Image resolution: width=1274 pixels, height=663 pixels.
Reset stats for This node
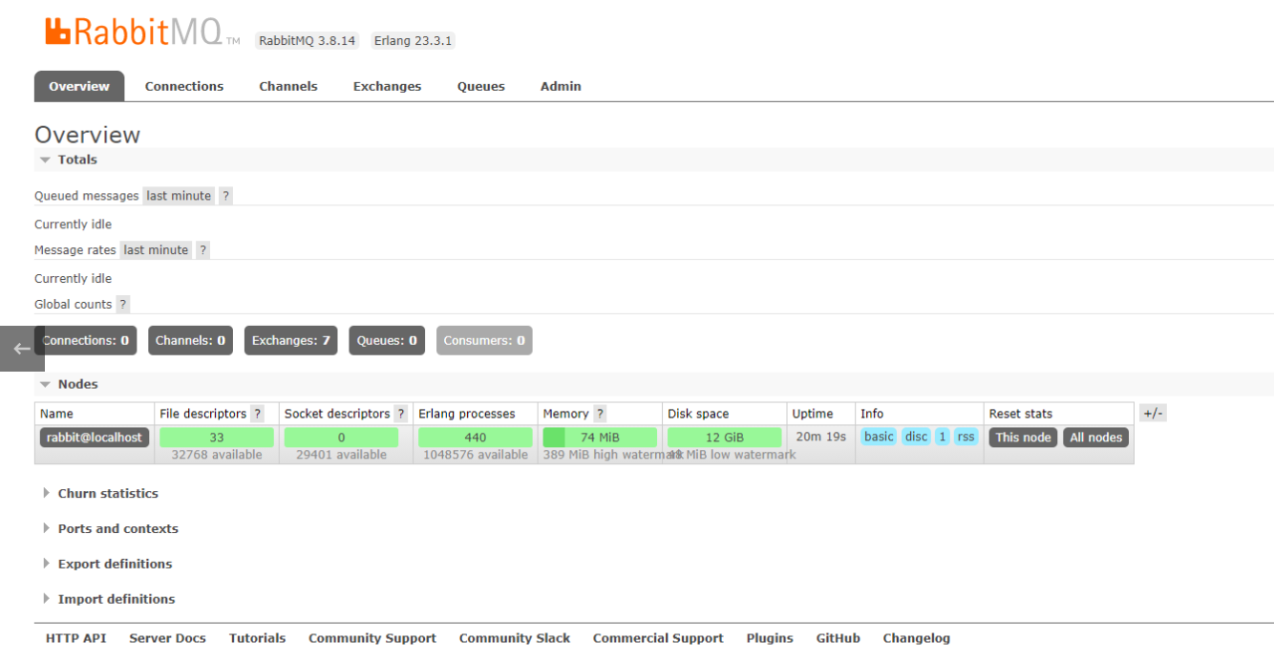[x=1023, y=438]
